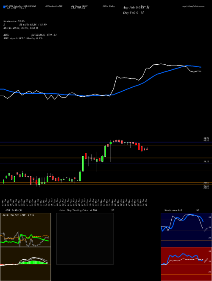This screenshot has height=281, width=212.
Task: Open the blue Stochastics mini chart
Action: [186, 230]
